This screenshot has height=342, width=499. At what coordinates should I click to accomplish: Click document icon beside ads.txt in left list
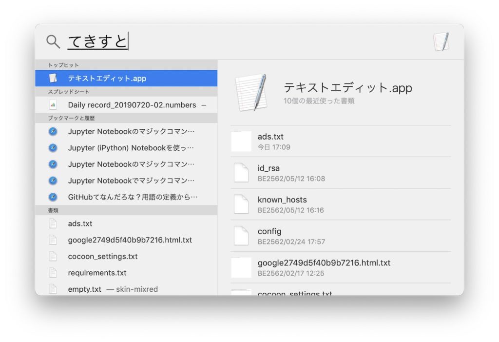point(53,224)
